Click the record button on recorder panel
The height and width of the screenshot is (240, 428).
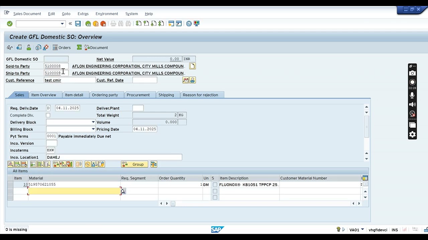click(412, 82)
